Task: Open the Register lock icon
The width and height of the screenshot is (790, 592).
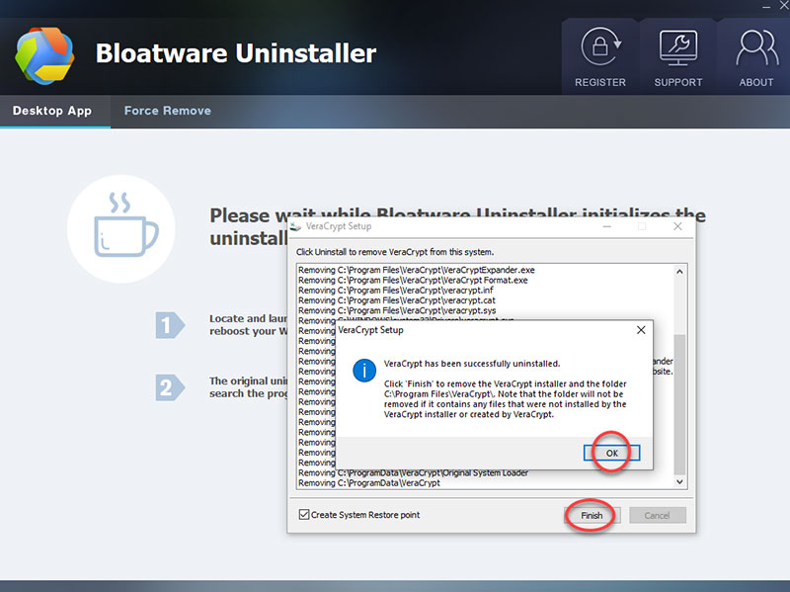Action: pos(600,46)
